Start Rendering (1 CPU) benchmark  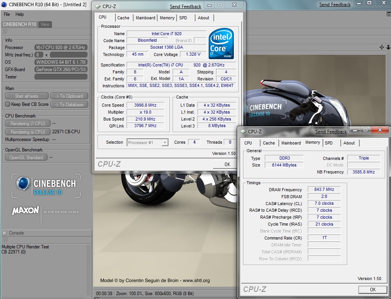[x=27, y=123]
